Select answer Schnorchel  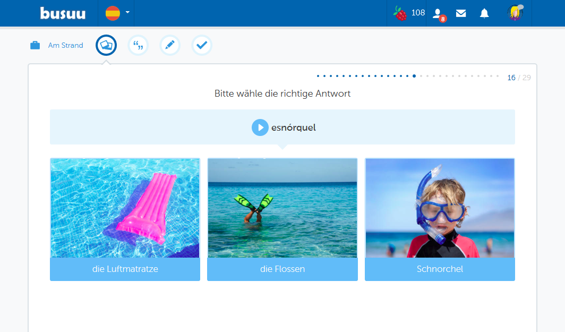coord(440,269)
